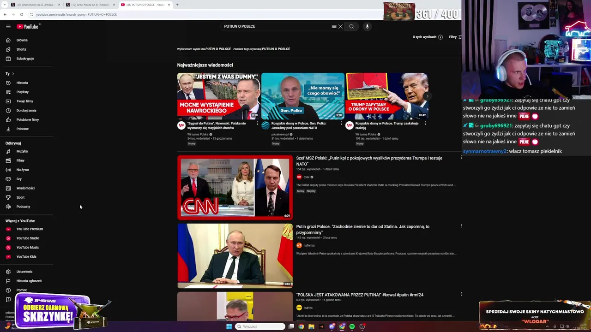Viewport: 591px width, 332px height.
Task: Open Historia zgłoszeń report history
Action: click(29, 281)
